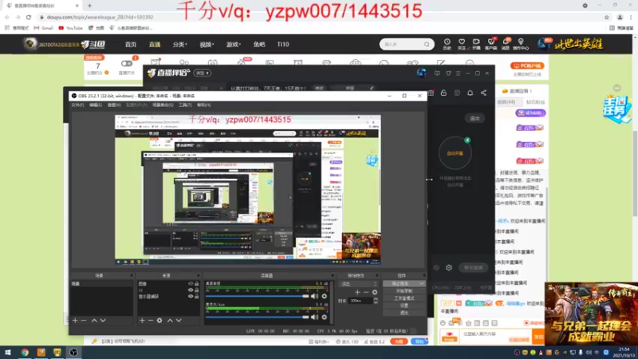The width and height of the screenshot is (638, 359).
Task: Open OBS Help menu
Action: [x=204, y=105]
